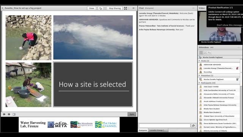The height and width of the screenshot is (137, 243).
Task: Select participant Arbo Feyisa Bobasa
Action: (x=219, y=105)
